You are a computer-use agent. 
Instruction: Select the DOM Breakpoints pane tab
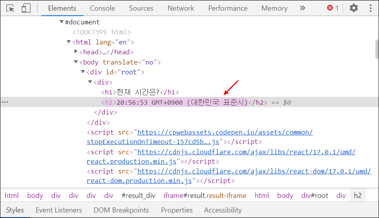pos(121,210)
